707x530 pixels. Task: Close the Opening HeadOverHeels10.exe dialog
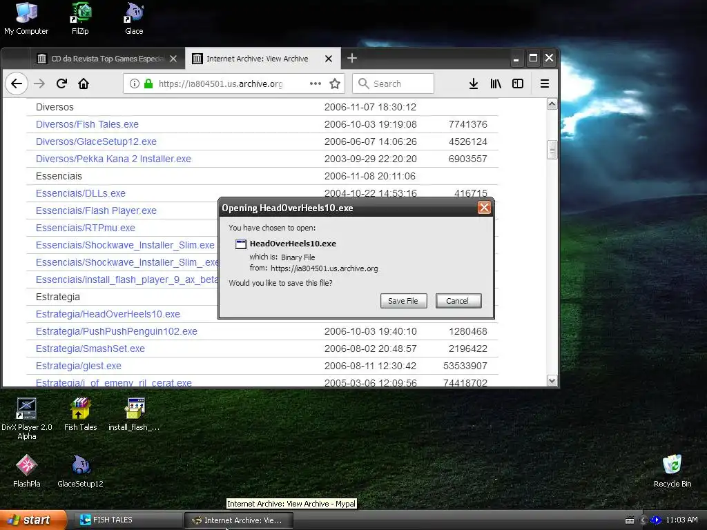click(484, 207)
